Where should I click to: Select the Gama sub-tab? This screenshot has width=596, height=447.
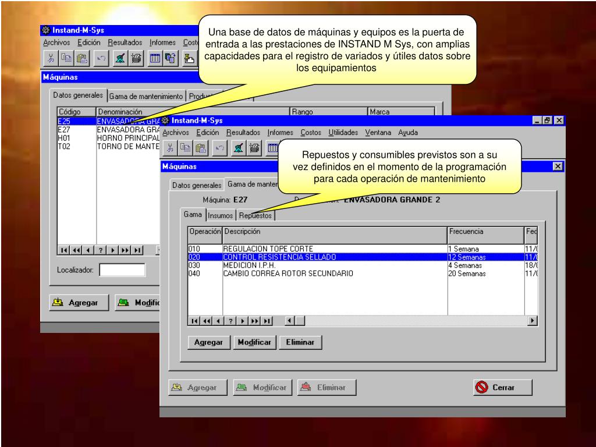tap(193, 214)
